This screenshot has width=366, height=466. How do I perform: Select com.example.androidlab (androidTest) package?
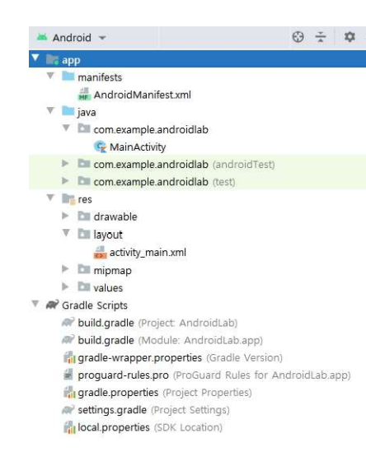184,165
